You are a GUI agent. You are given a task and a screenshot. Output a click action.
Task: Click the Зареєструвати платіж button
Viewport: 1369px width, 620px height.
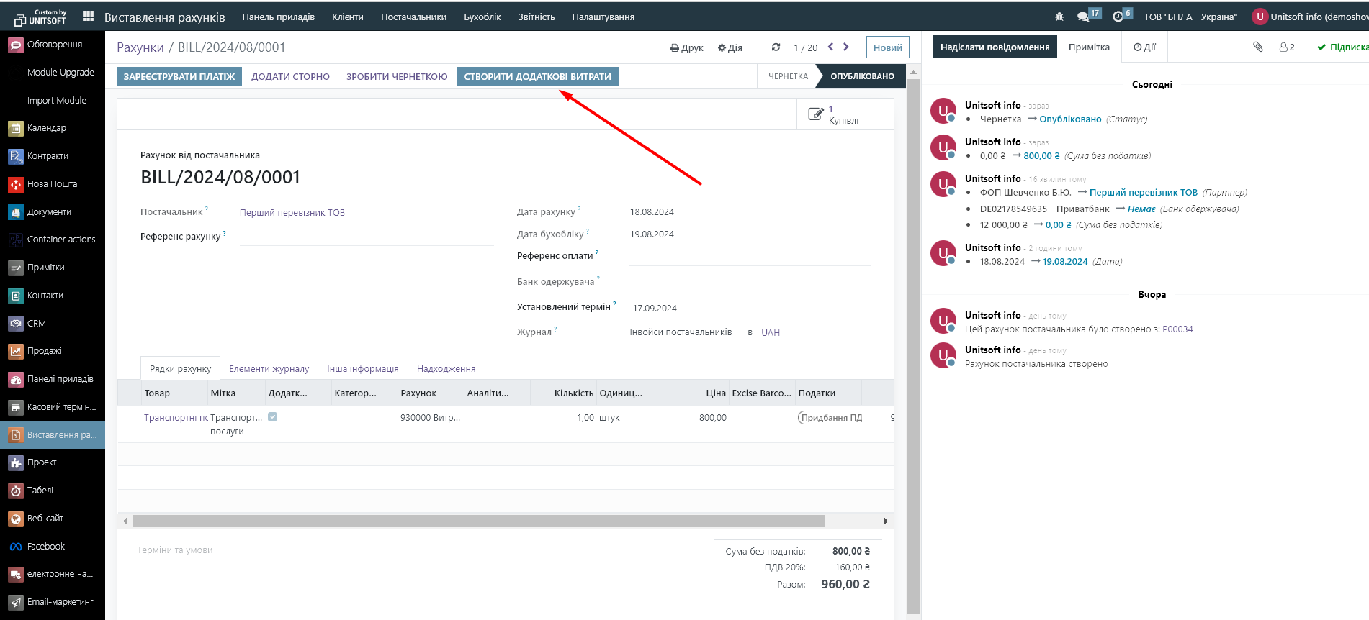[179, 76]
